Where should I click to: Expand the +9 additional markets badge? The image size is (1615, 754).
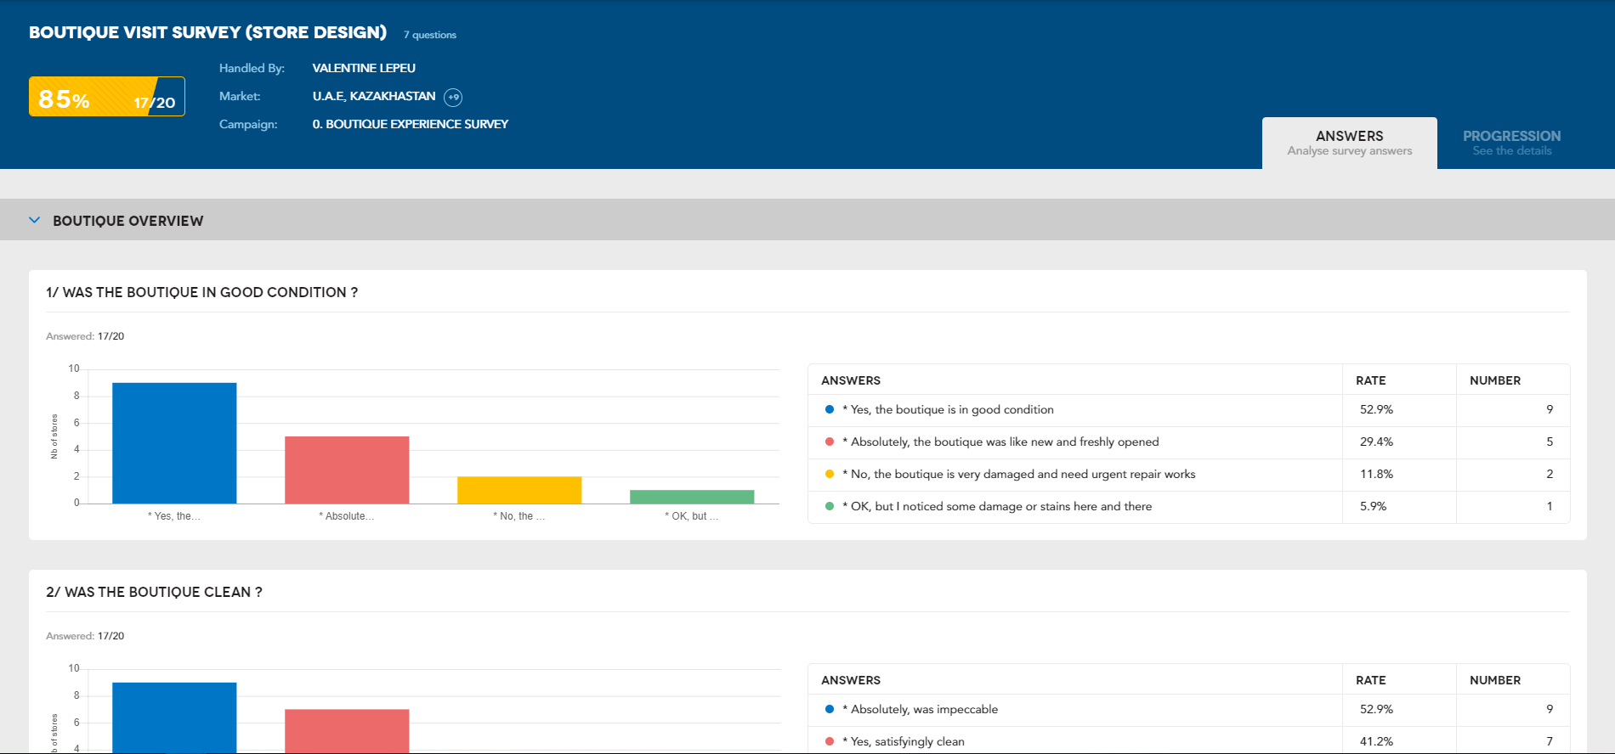454,97
